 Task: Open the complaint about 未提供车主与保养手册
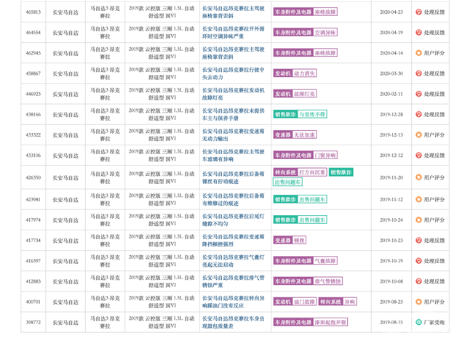coord(233,115)
